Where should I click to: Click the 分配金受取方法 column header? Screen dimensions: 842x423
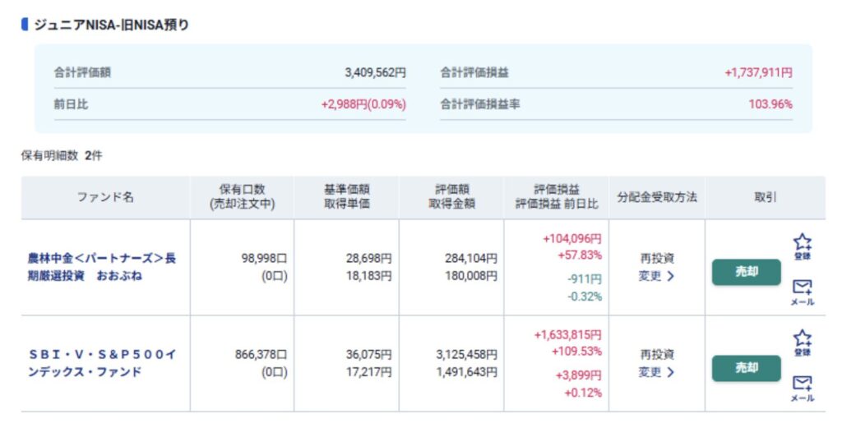coord(657,197)
